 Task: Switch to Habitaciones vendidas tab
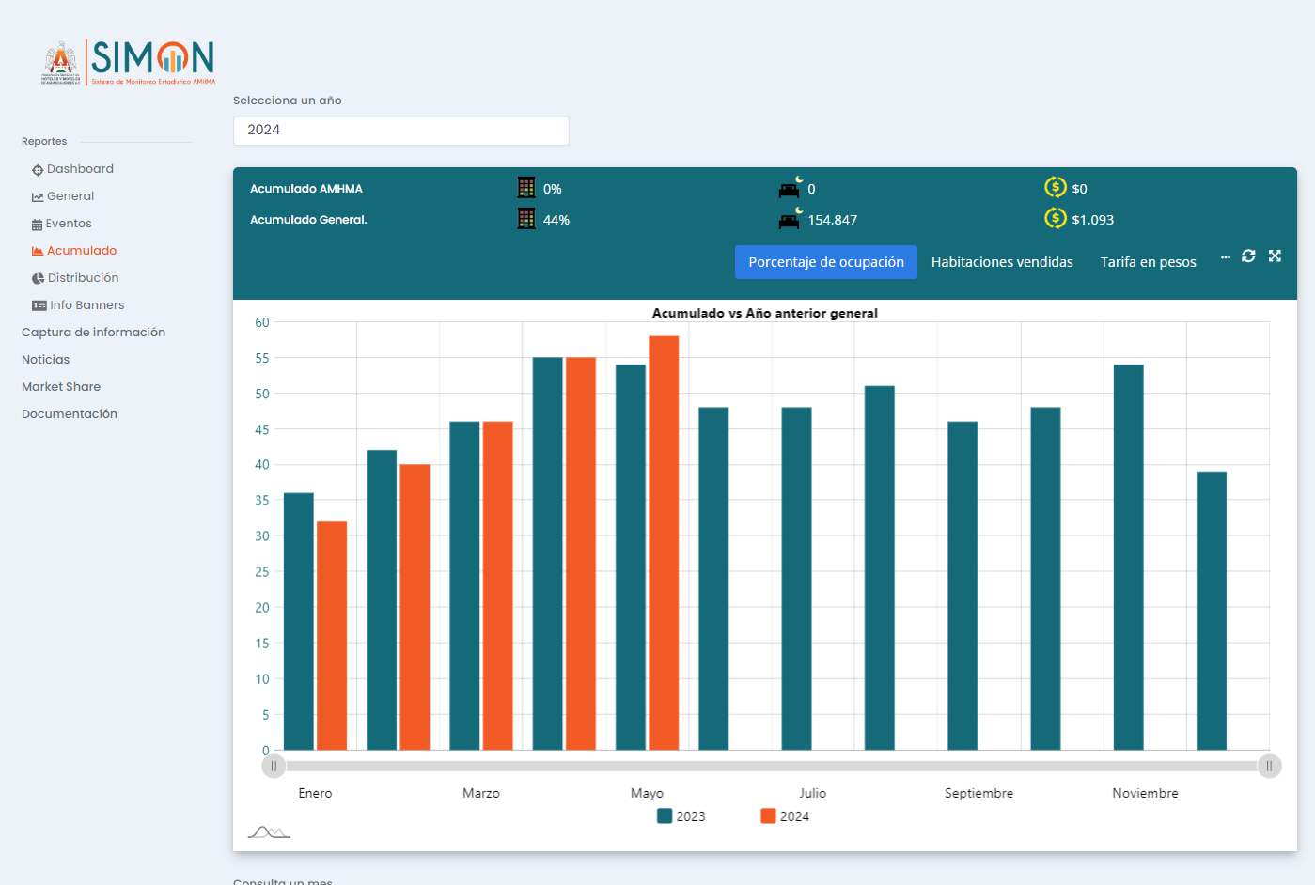click(x=1002, y=262)
